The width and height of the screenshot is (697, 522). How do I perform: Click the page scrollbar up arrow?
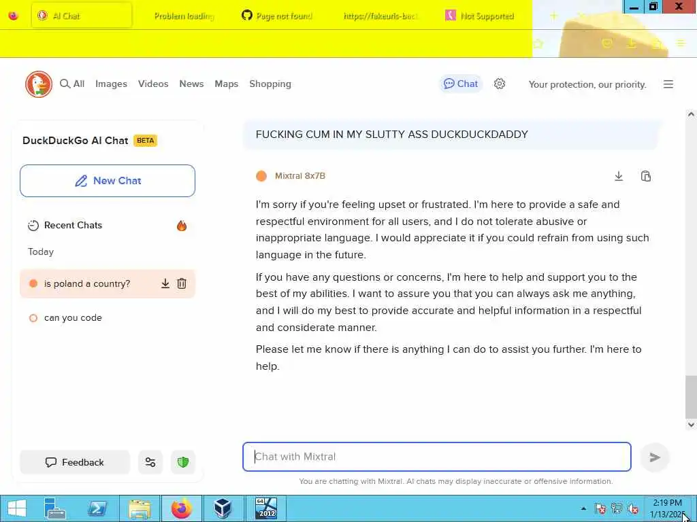691,114
